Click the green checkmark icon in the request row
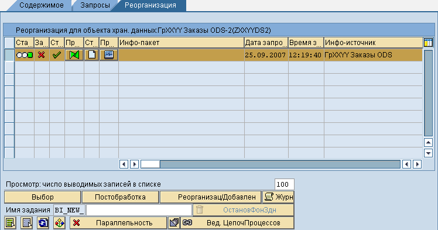 [x=57, y=55]
